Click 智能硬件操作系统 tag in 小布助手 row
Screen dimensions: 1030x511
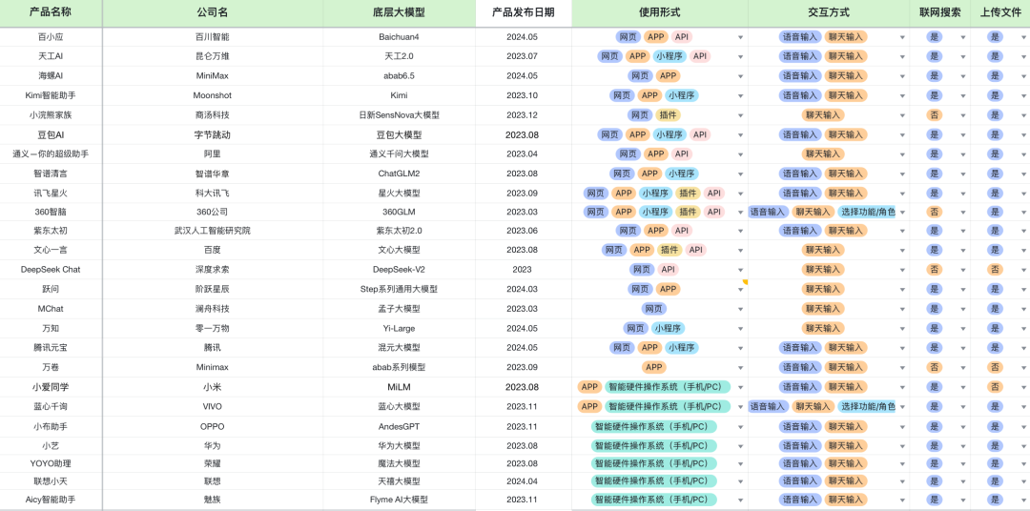(653, 426)
